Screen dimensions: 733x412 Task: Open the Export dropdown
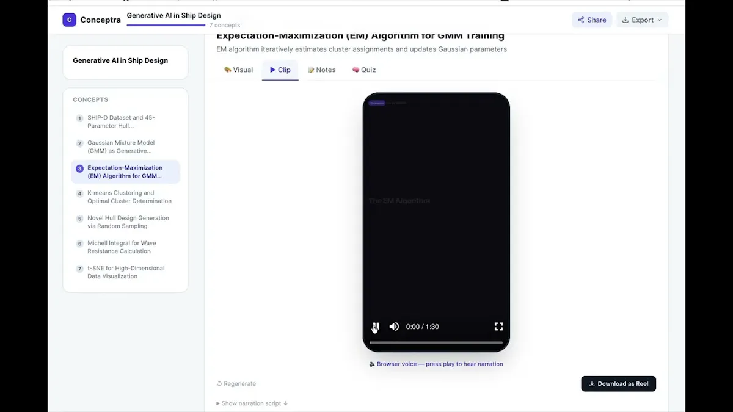tap(642, 20)
